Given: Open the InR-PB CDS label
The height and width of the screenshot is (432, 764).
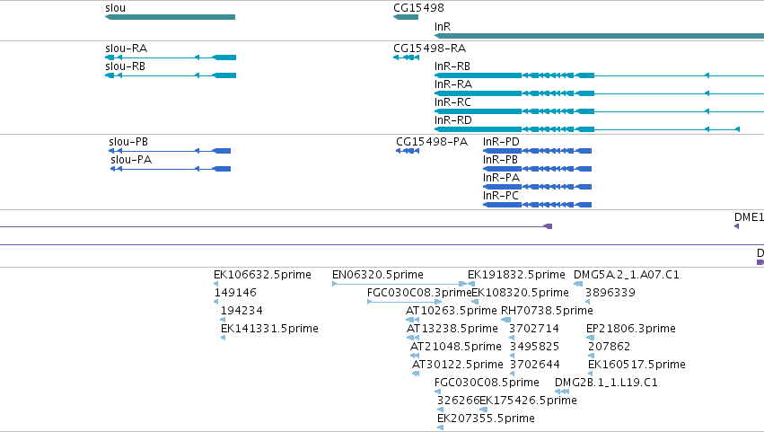Looking at the screenshot, I should [500, 160].
